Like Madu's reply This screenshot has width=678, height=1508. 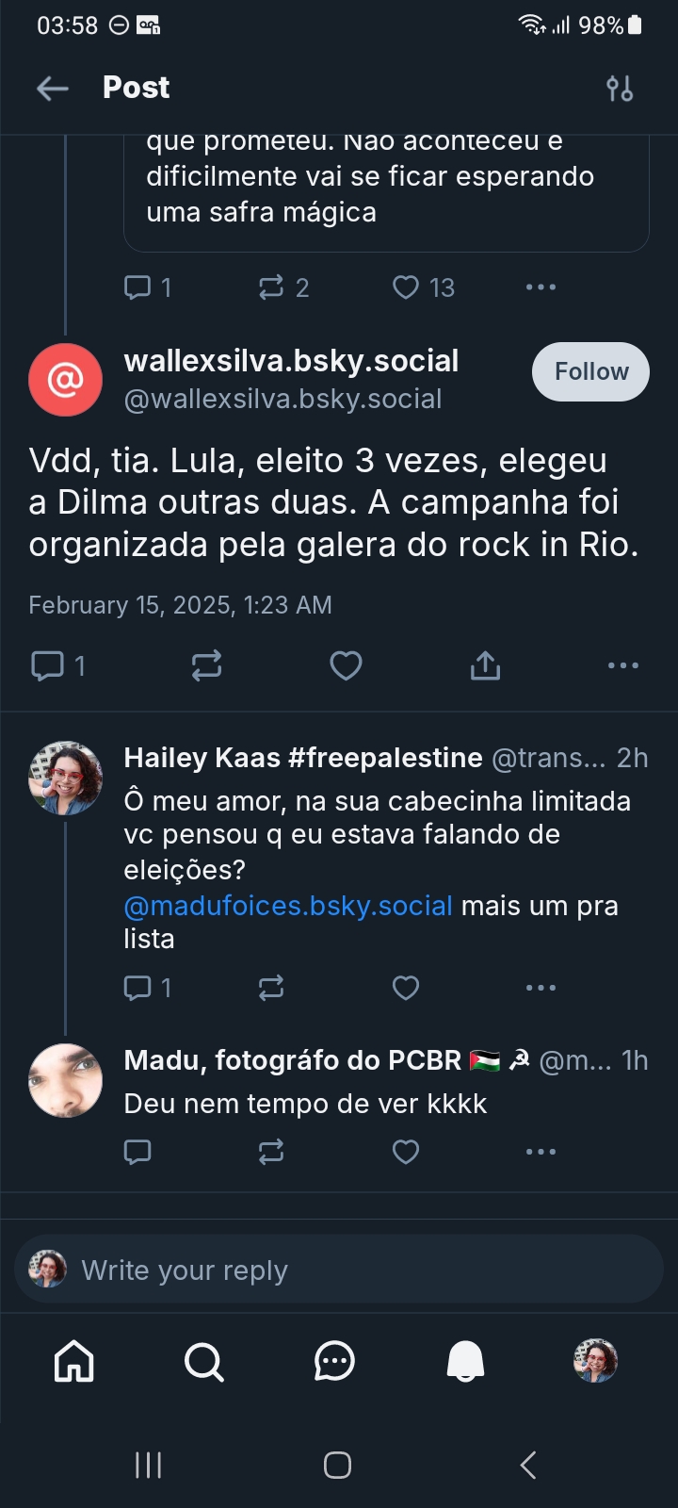click(x=405, y=1152)
